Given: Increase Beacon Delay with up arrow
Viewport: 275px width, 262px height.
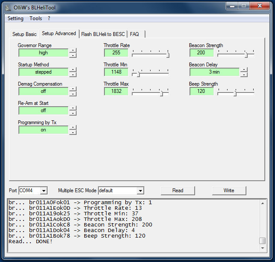Looking at the screenshot, I should [x=244, y=70].
